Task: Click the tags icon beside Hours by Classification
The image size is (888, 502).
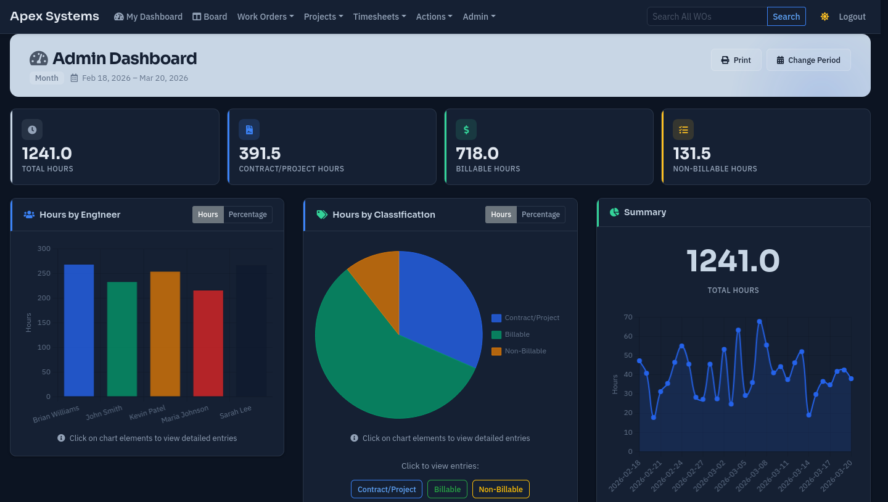Action: point(321,214)
